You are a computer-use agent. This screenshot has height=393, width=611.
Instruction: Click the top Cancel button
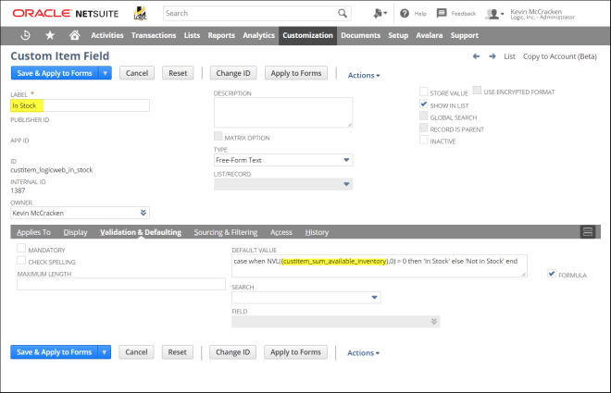point(137,73)
